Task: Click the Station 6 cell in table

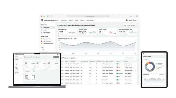Action: (67, 80)
